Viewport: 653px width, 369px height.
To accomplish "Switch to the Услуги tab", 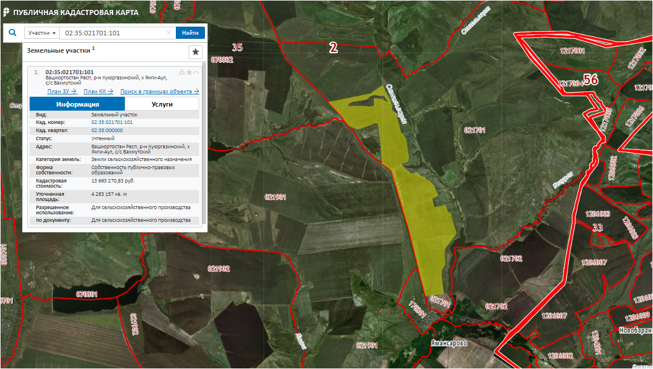I will pos(162,104).
